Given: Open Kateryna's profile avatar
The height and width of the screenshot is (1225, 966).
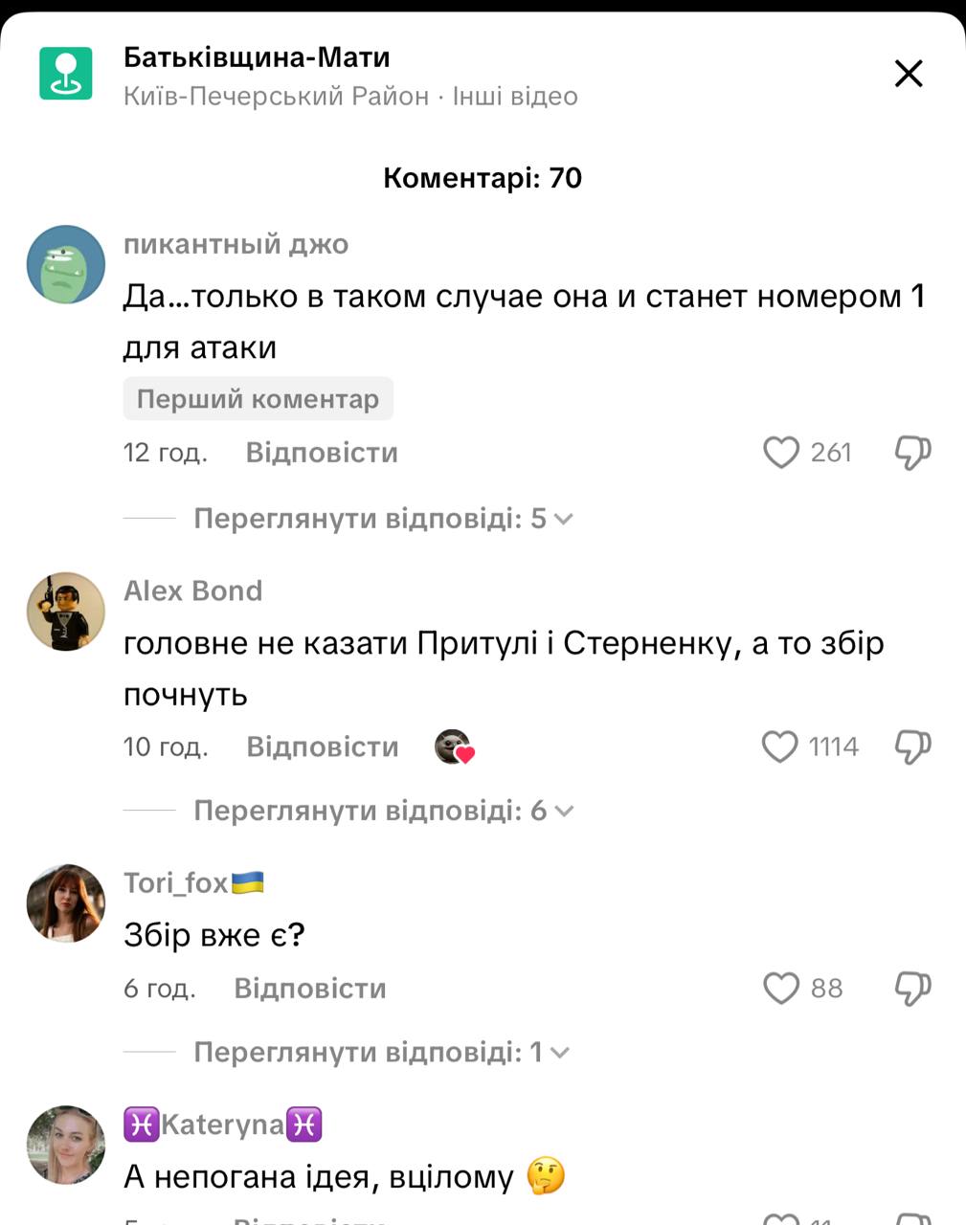Looking at the screenshot, I should [65, 1145].
